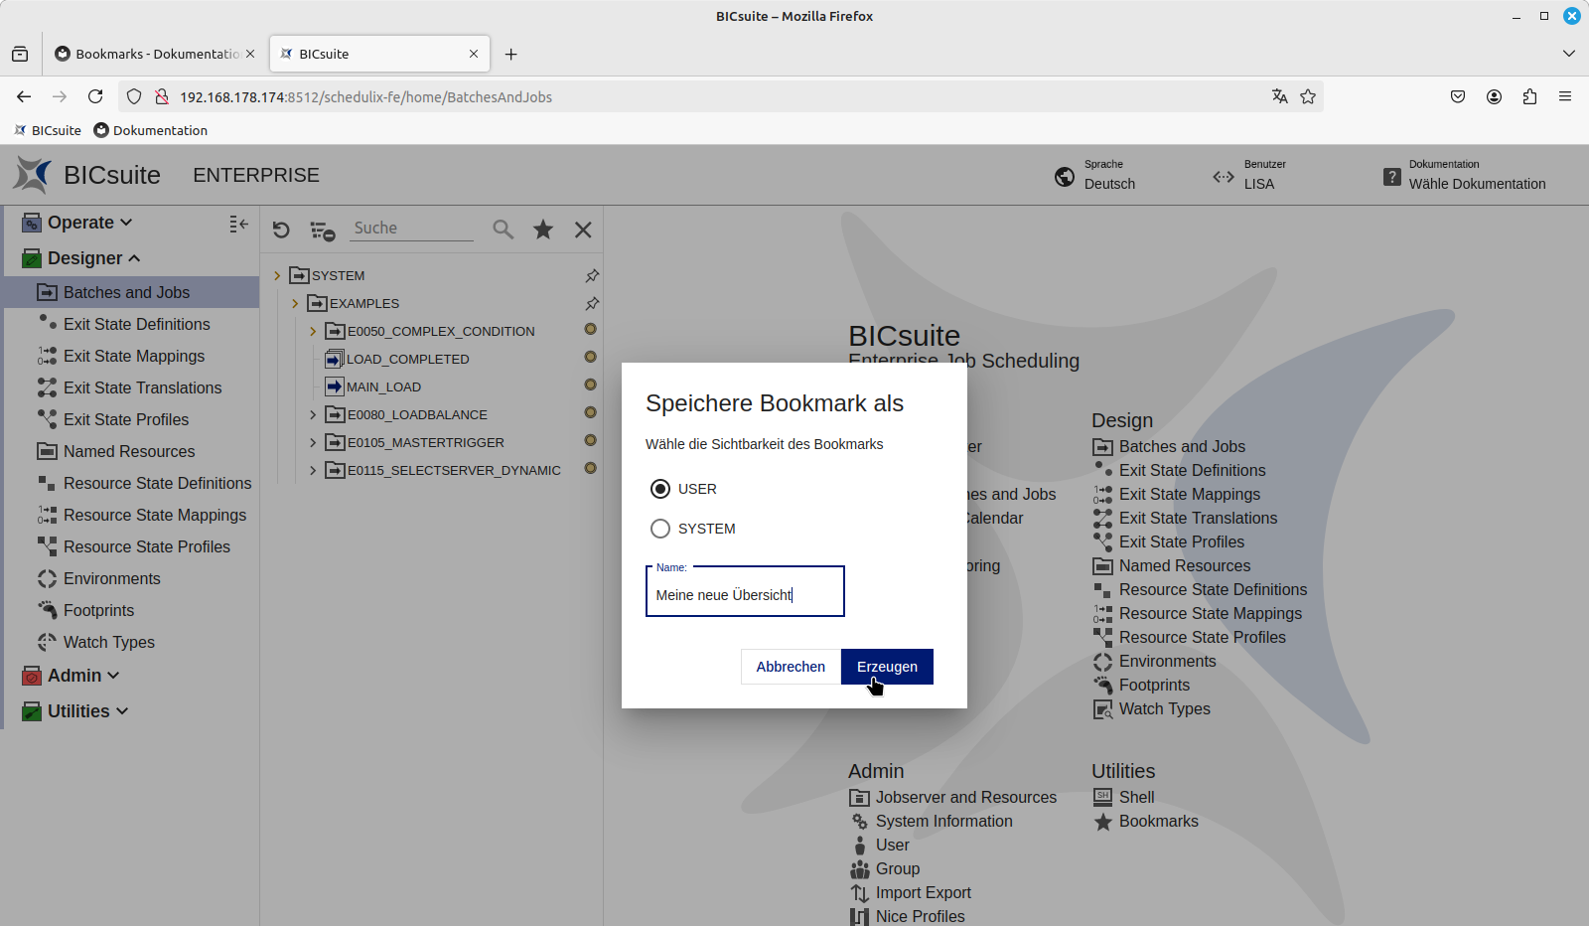
Task: Open Firefox extensions puzzle icon
Action: (1529, 96)
